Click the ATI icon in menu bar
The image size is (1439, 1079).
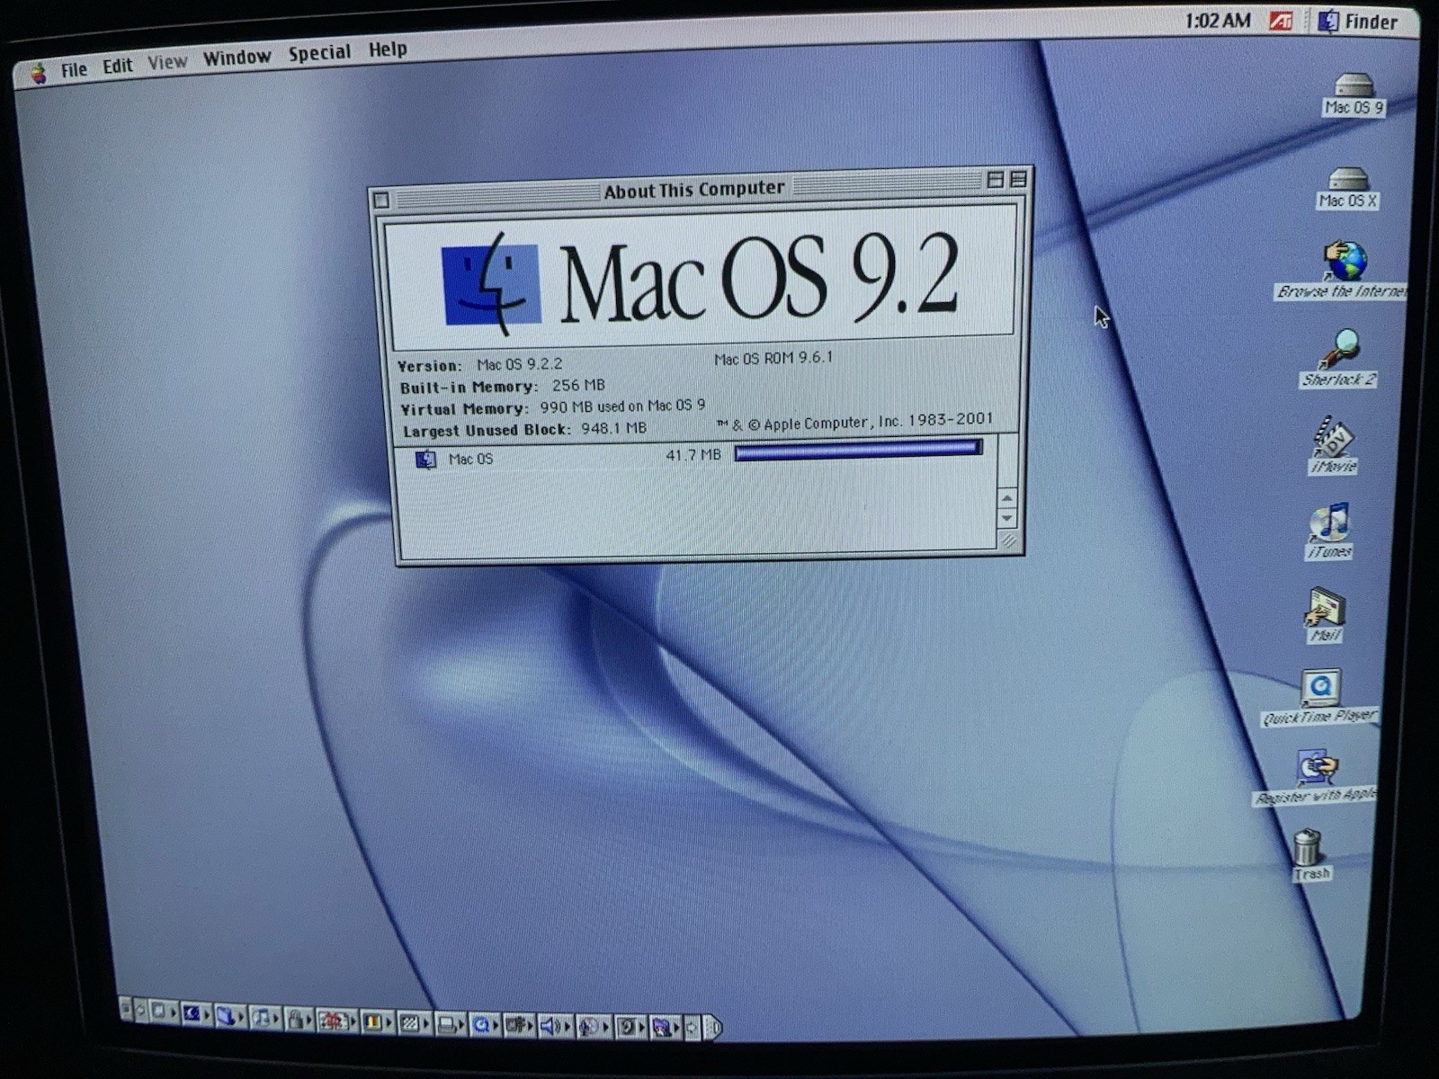[x=1281, y=21]
